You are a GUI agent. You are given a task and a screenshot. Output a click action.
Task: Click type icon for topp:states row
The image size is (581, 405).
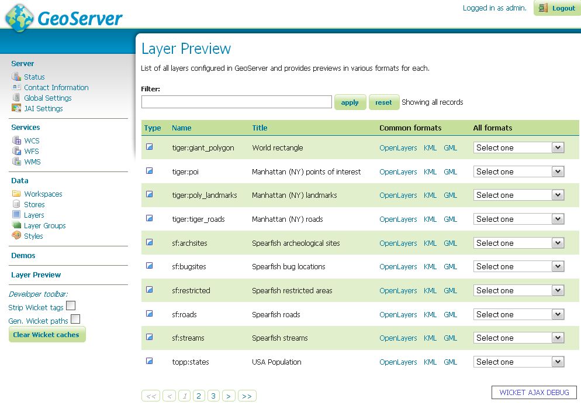[x=149, y=361]
